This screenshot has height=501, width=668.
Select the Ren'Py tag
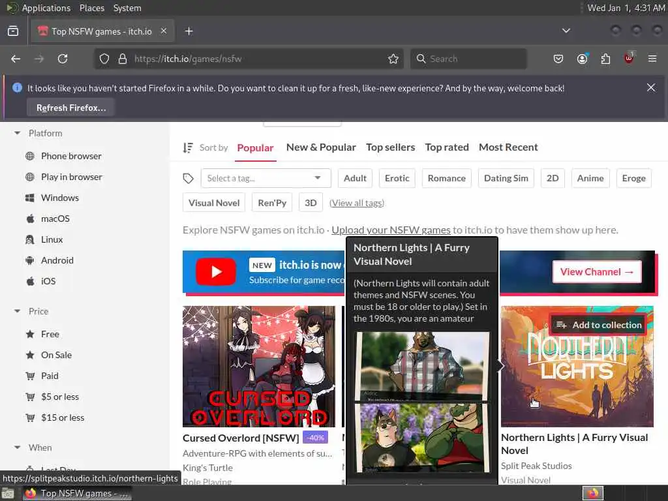[272, 203]
